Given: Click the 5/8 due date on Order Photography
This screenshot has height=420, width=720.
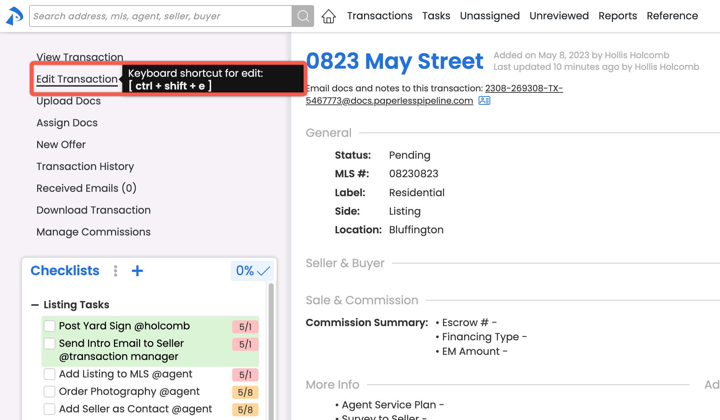Looking at the screenshot, I should click(245, 392).
